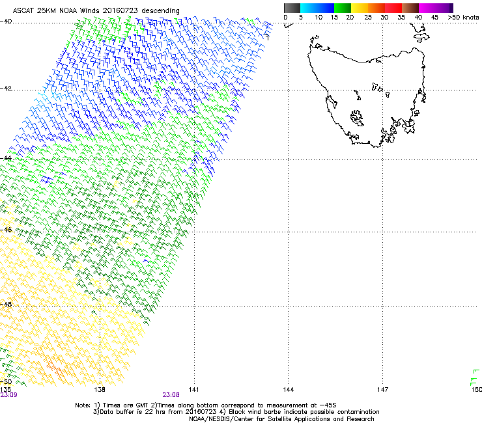
Task: Click the note line '3)Data buffer is 22 hrs'
Action: pyautogui.click(x=236, y=412)
